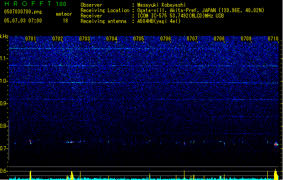The height and width of the screenshot is (180, 283).
Task: Click the 0709 time marker
Action: (246, 39)
